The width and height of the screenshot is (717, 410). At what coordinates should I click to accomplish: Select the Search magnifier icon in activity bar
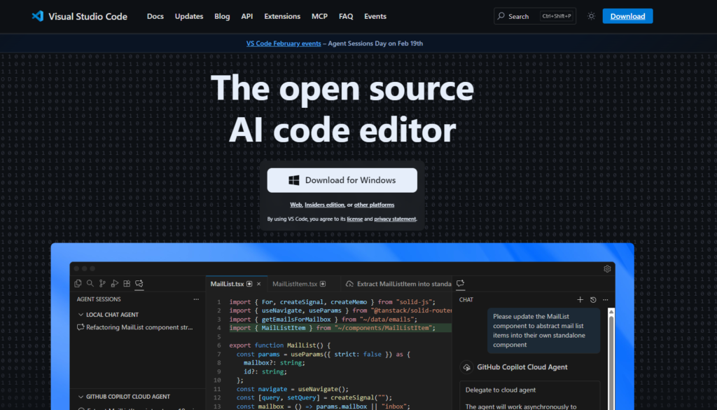coord(90,284)
